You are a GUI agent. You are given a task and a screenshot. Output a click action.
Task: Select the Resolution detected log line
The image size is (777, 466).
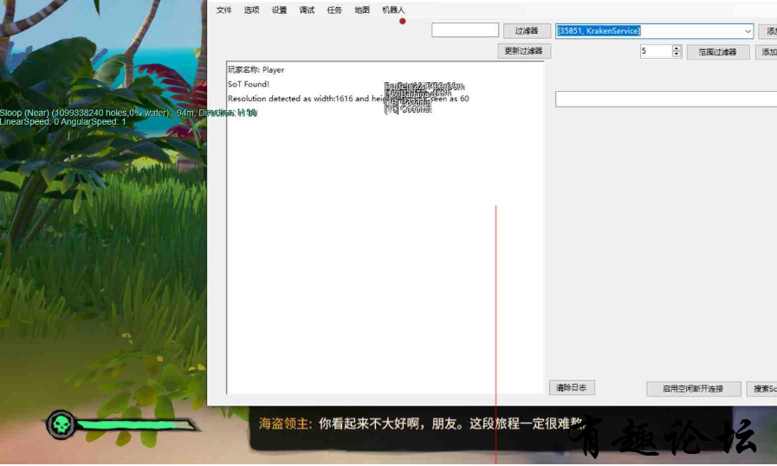pyautogui.click(x=348, y=99)
